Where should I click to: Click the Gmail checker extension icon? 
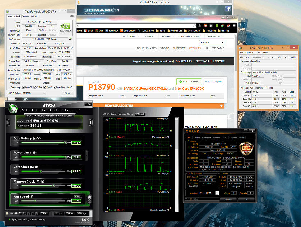[228, 25]
